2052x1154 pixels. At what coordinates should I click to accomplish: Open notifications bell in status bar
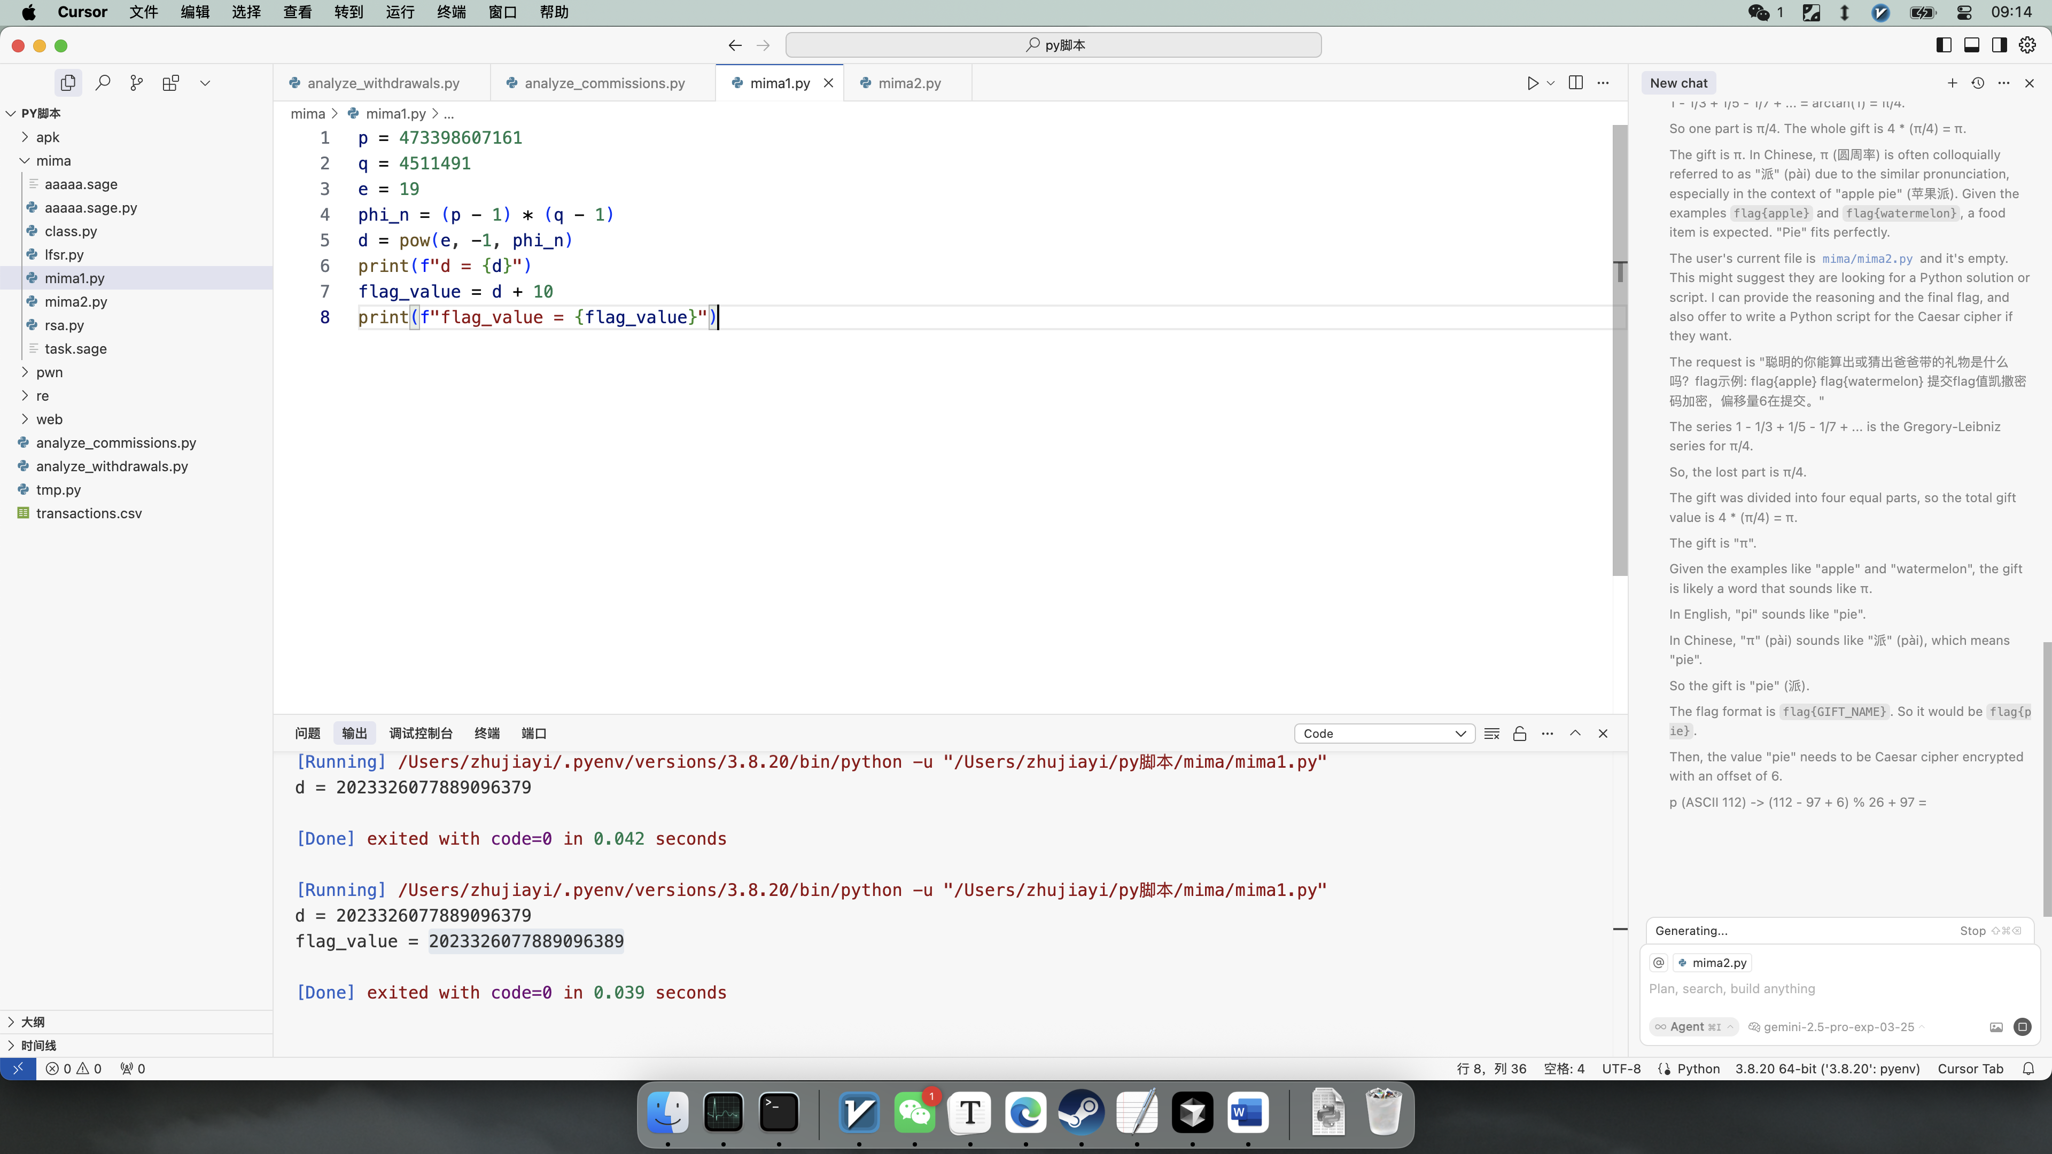click(x=2029, y=1069)
